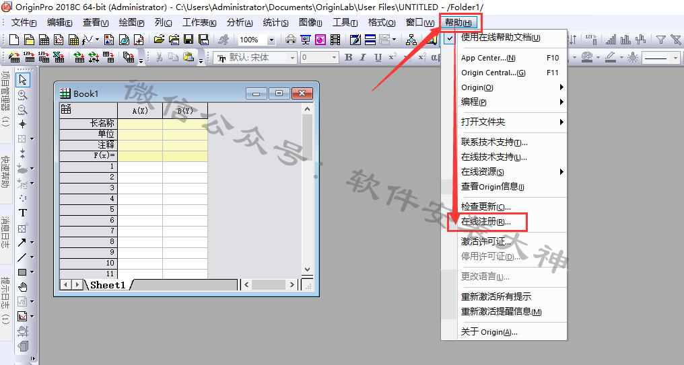The width and height of the screenshot is (684, 365).
Task: Open Origin Central...(G) entry
Action: click(x=504, y=73)
